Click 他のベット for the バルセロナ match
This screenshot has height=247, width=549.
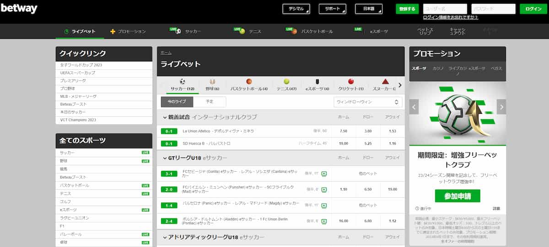tap(368, 205)
